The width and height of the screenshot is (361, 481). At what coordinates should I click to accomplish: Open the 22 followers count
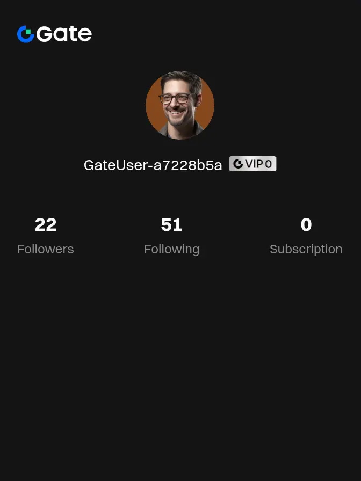[46, 224]
